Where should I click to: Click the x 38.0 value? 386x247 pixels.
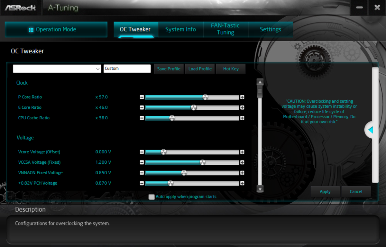point(102,118)
